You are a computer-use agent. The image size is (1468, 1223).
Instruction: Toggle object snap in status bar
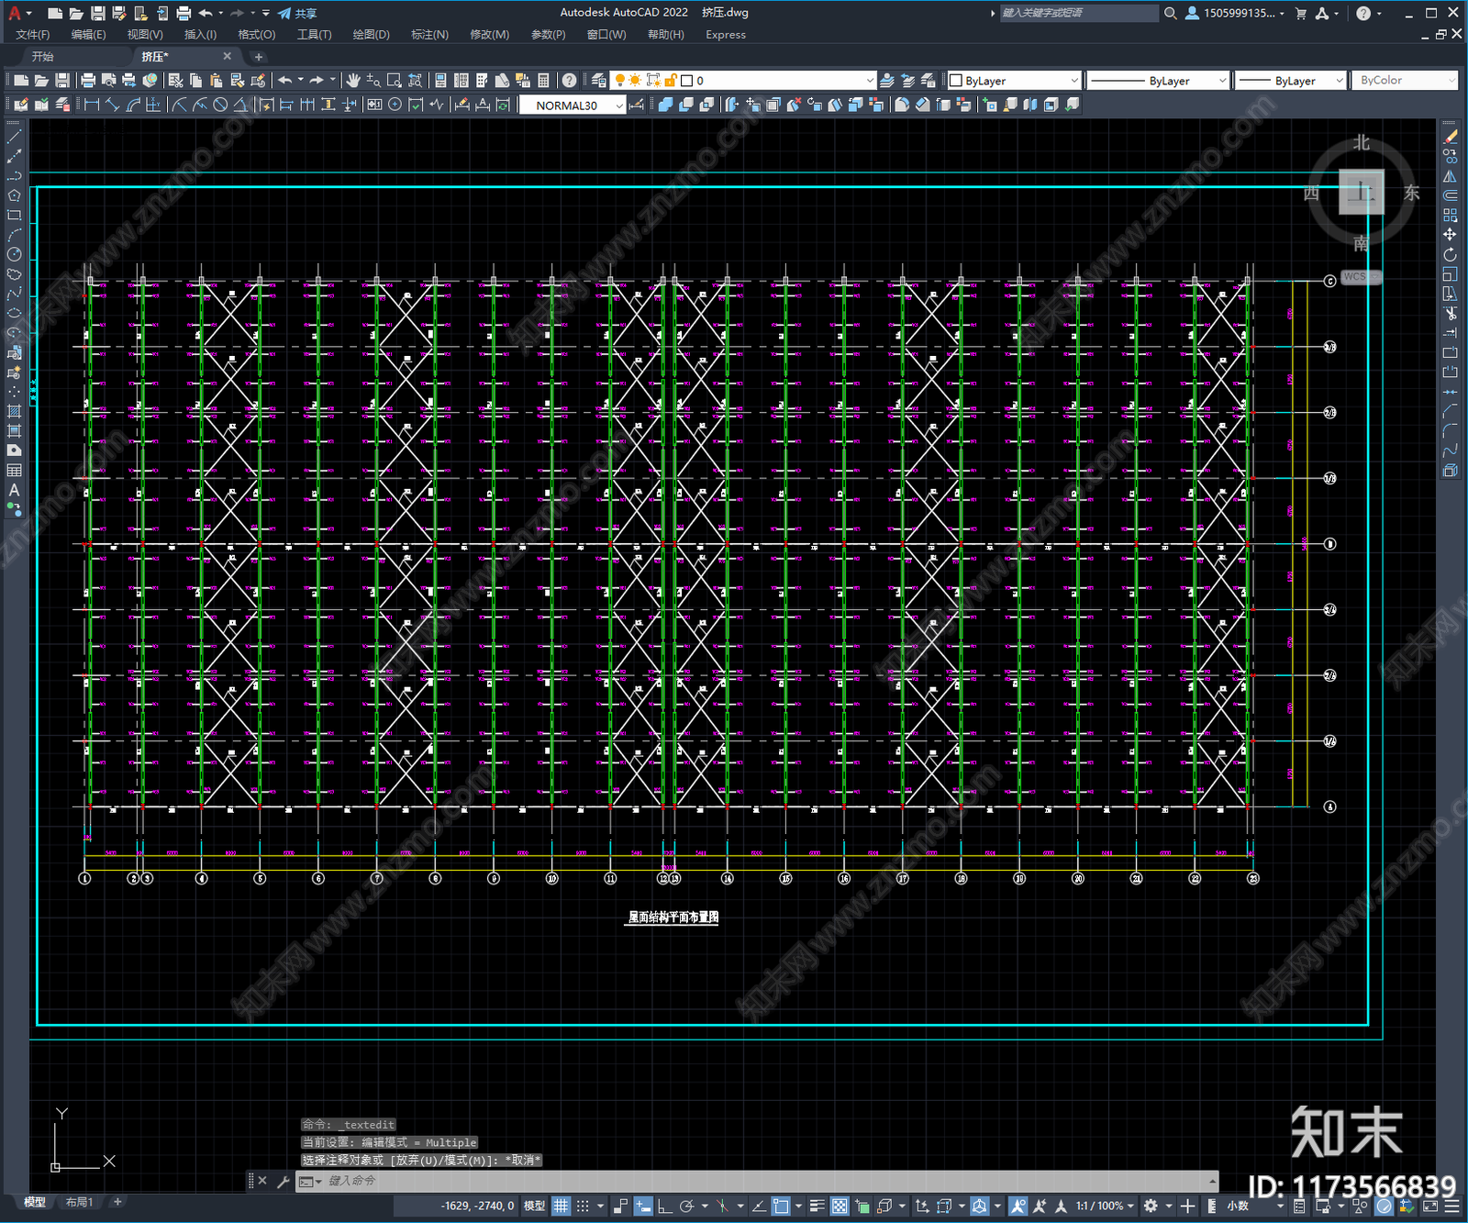[x=781, y=1206]
